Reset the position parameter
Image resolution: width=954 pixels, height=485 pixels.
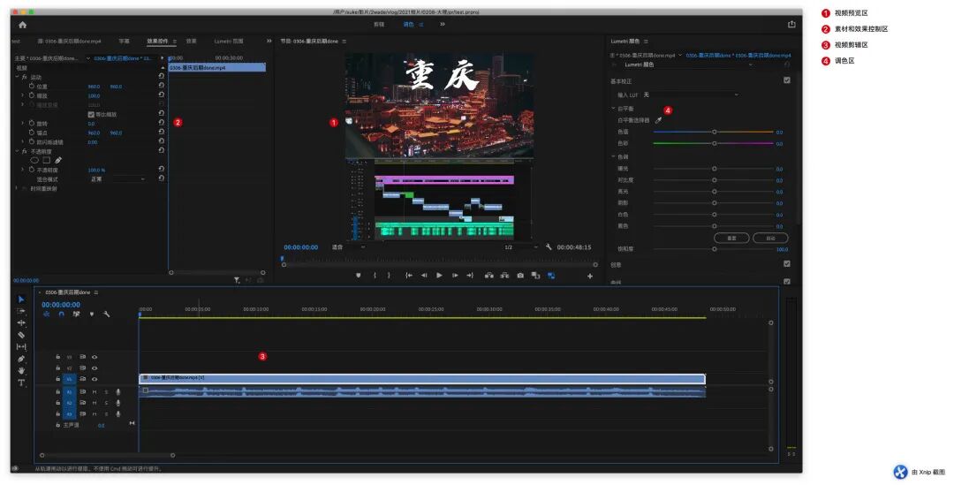[x=162, y=87]
